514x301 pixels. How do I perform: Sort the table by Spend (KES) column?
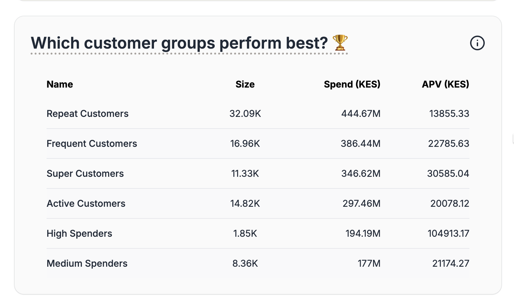pyautogui.click(x=352, y=84)
